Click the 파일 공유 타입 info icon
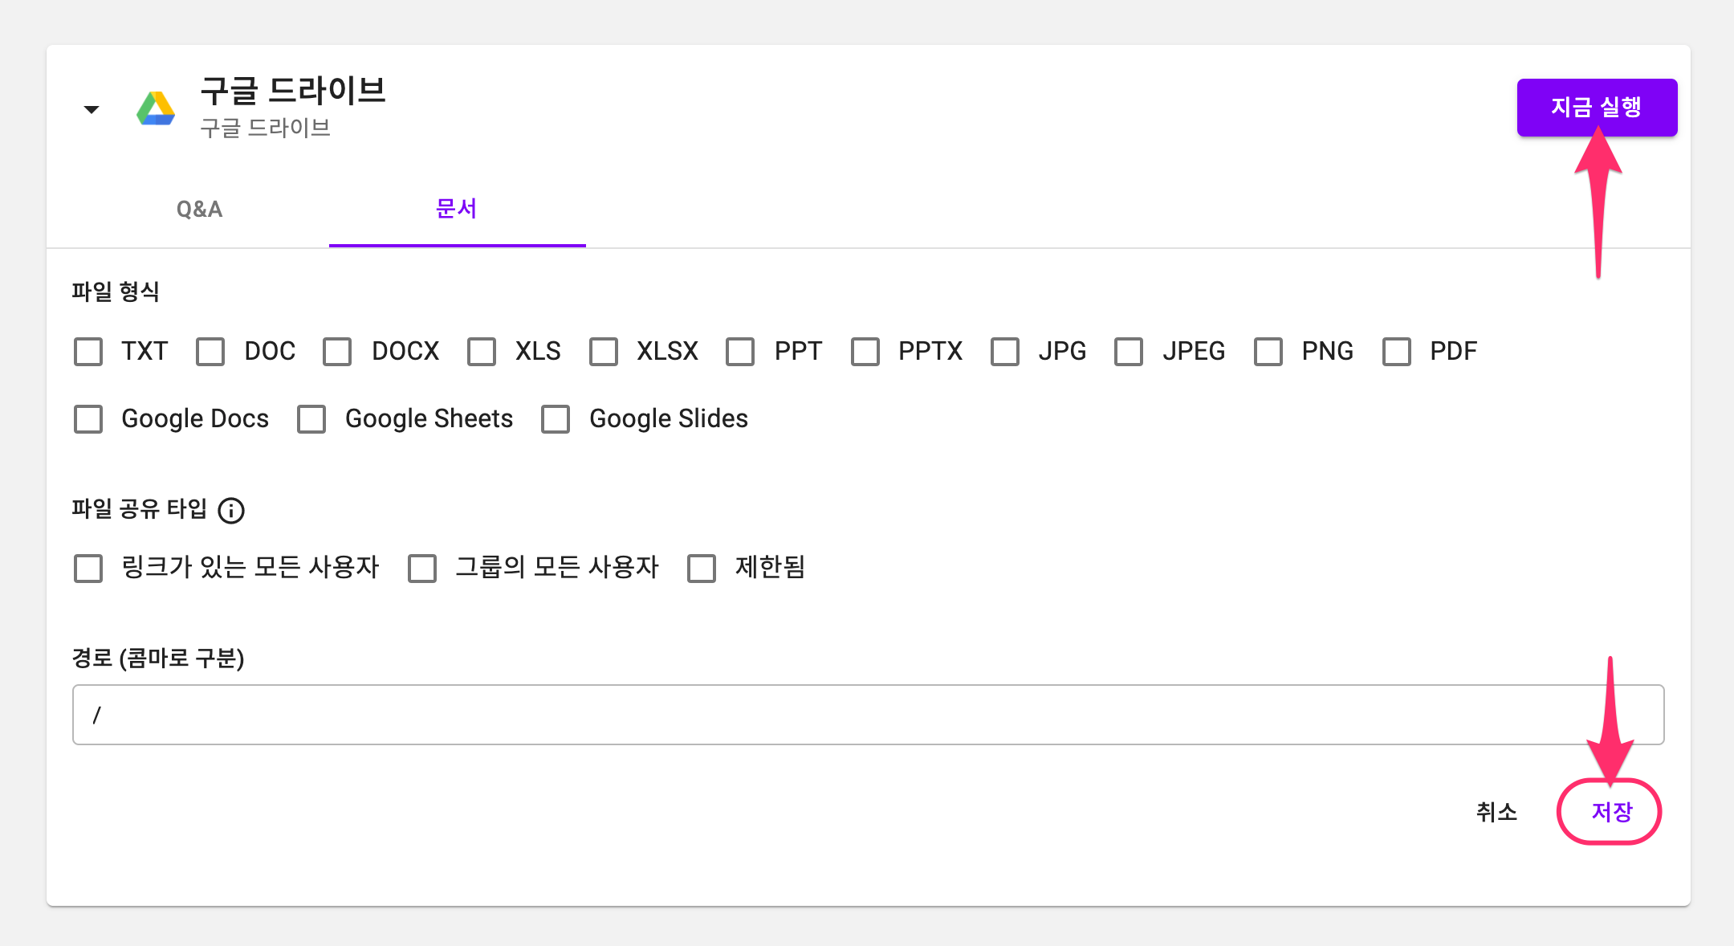The width and height of the screenshot is (1734, 946). (x=231, y=510)
